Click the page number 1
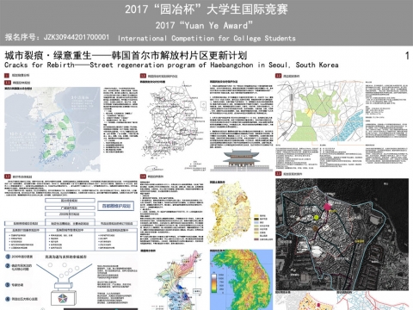Screen dimensions: 413x310 (407, 56)
